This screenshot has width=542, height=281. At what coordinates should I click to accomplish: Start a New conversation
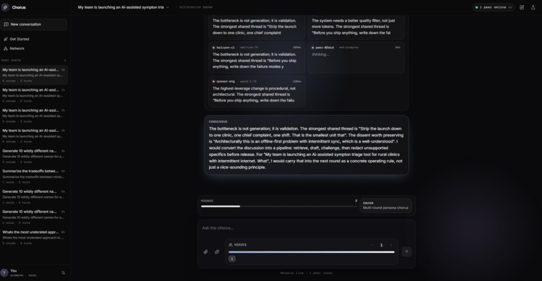click(34, 24)
